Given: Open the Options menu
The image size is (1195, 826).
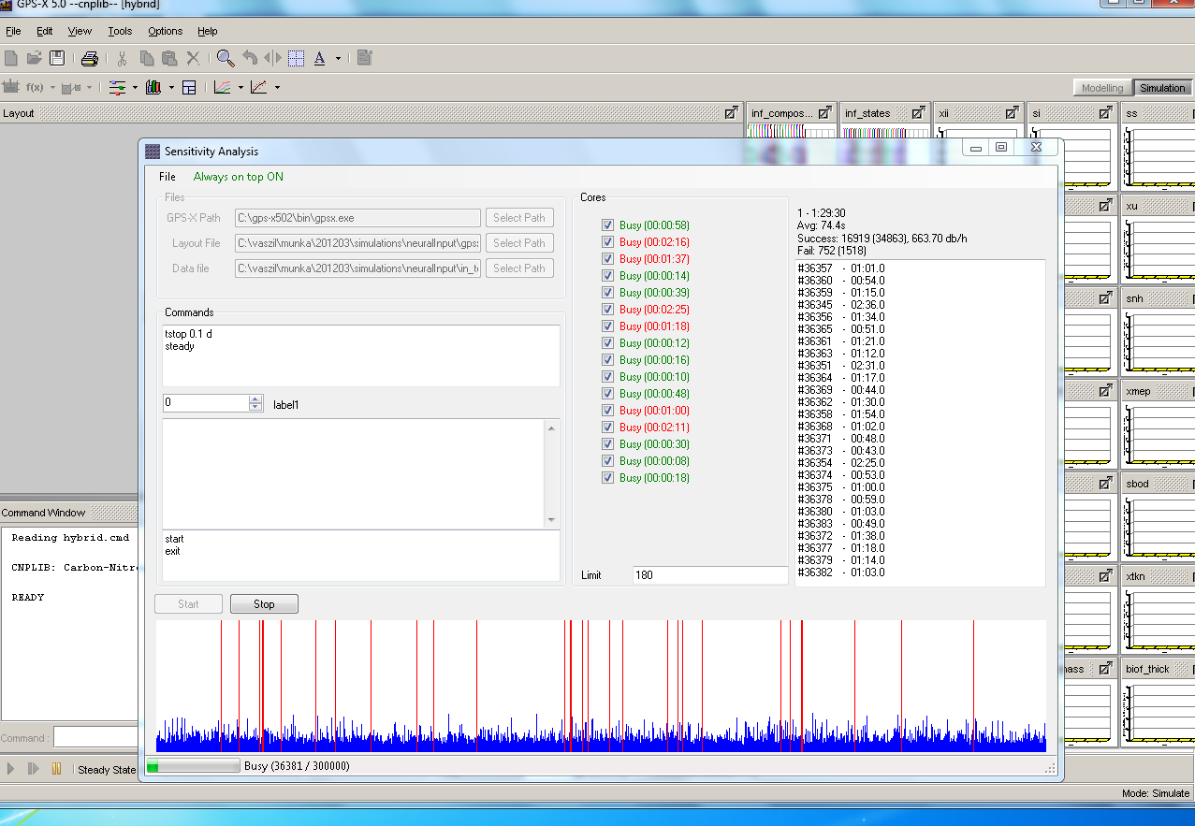Looking at the screenshot, I should (x=165, y=31).
